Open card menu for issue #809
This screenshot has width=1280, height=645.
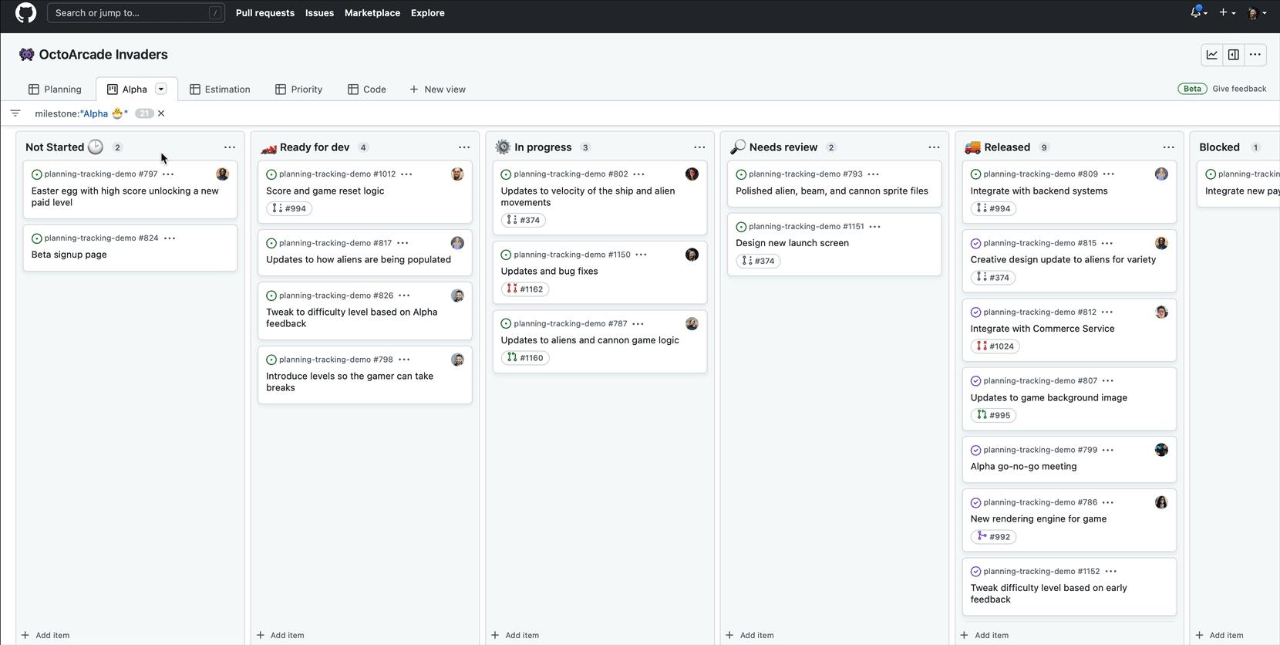pyautogui.click(x=1108, y=174)
